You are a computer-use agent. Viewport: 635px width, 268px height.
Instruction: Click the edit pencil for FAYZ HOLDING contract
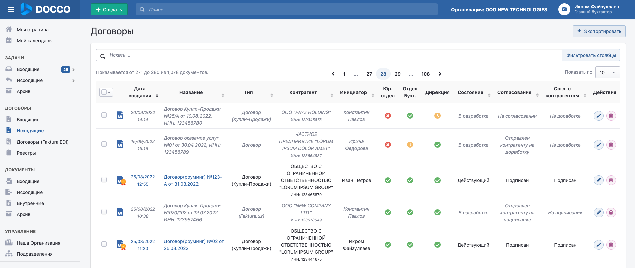pos(599,116)
